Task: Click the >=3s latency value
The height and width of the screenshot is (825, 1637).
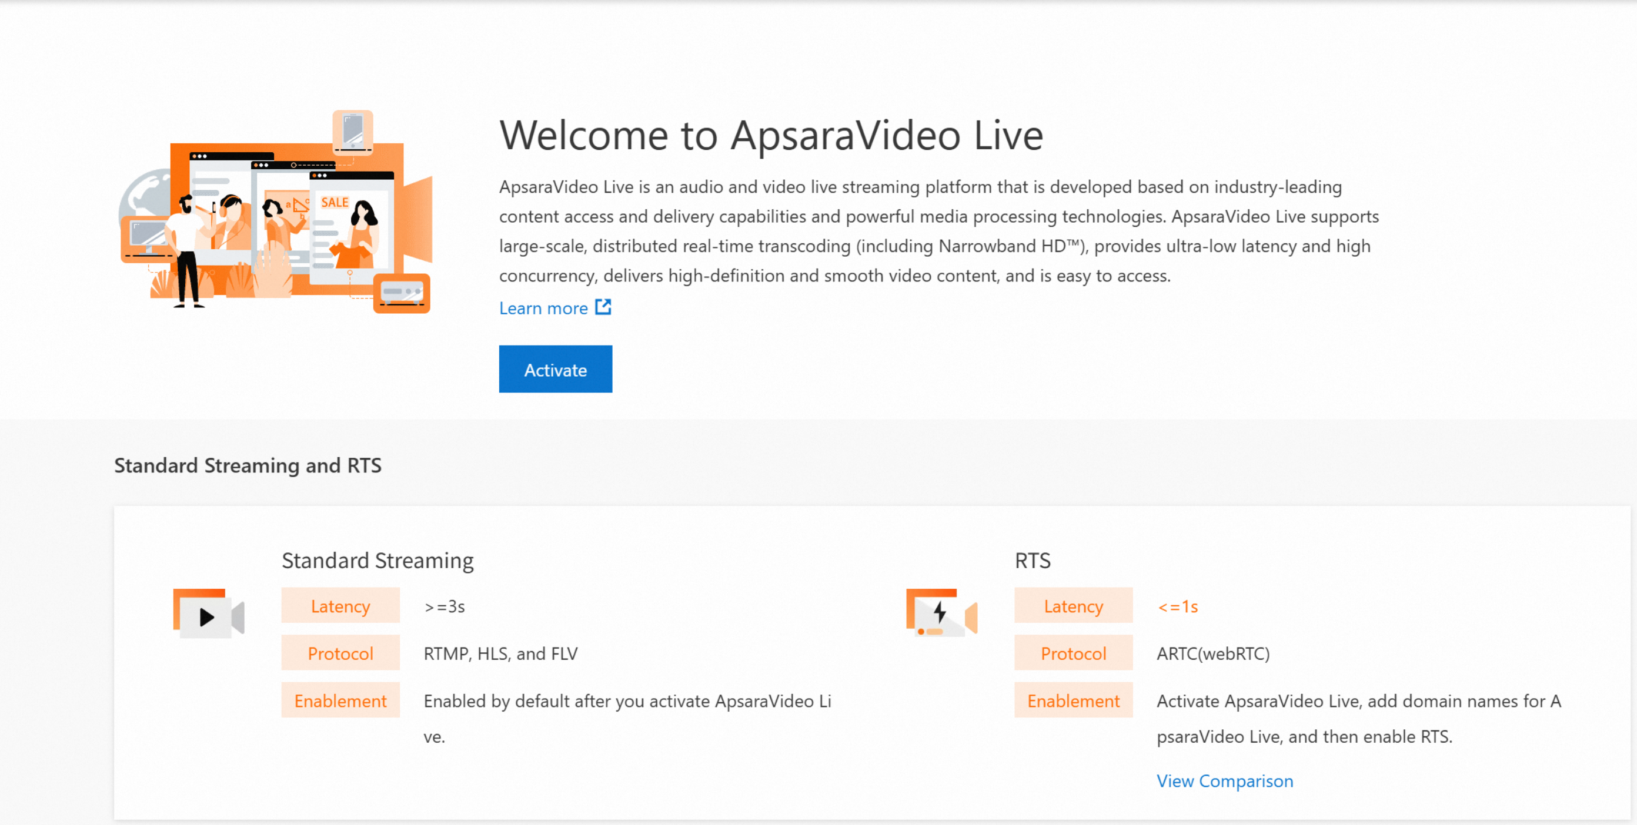Action: [x=444, y=606]
